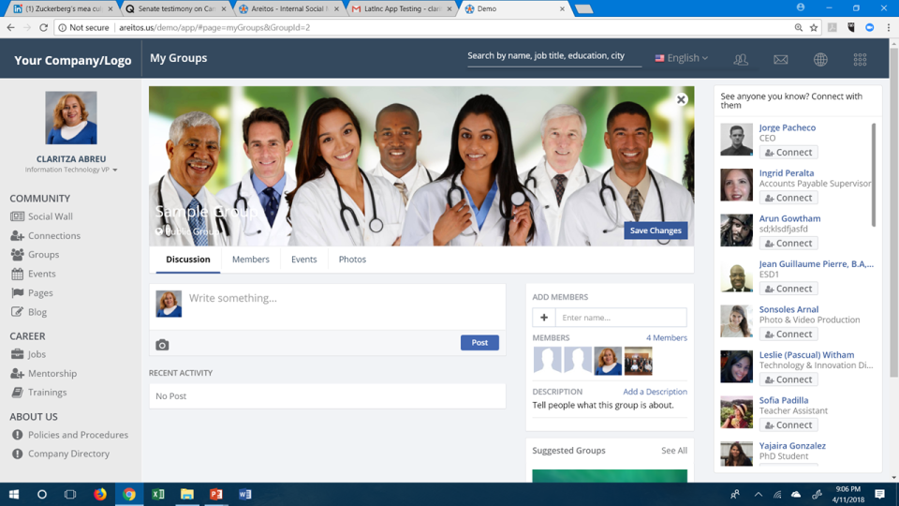Open Leslie (Pascual) Witham's profile
Screen dimensions: 899x506
[x=806, y=354]
